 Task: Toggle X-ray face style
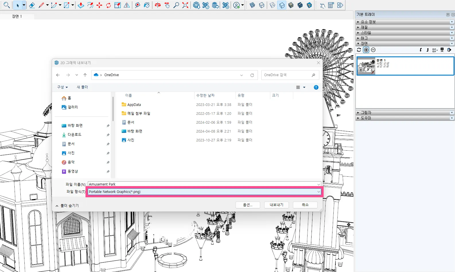pos(252,5)
